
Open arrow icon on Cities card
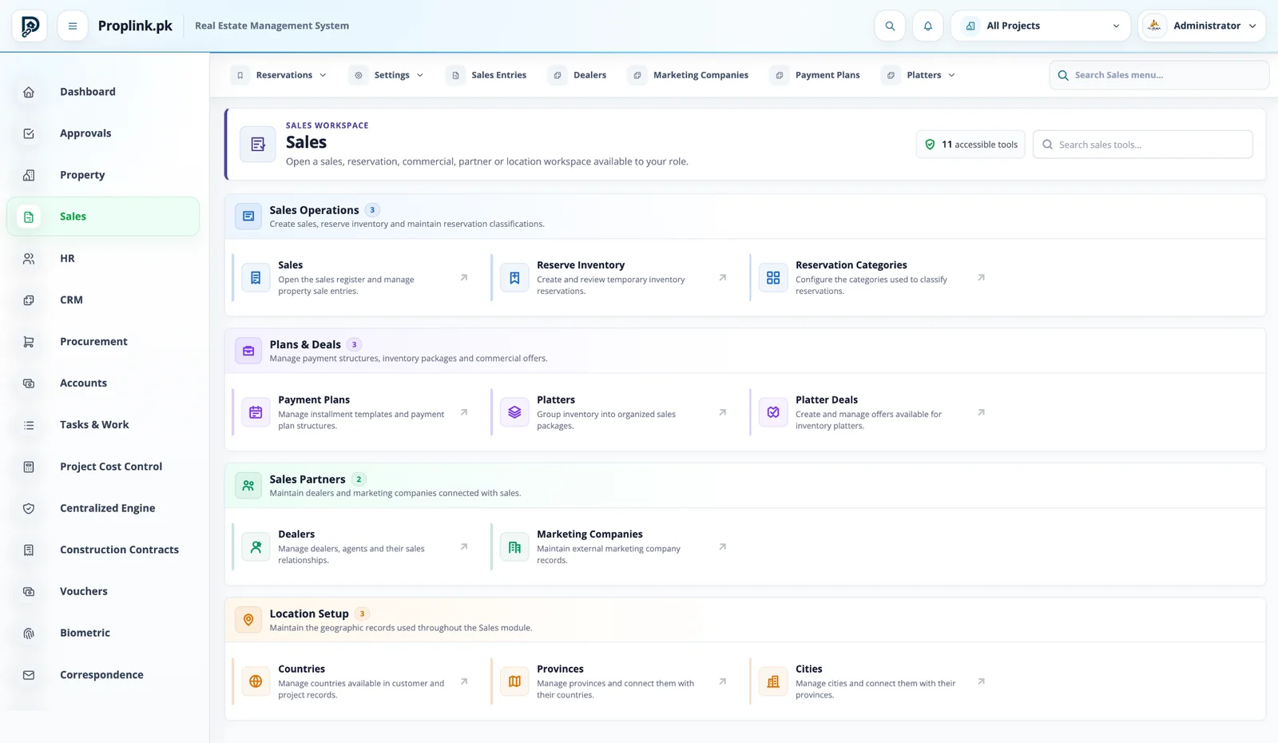pos(982,681)
